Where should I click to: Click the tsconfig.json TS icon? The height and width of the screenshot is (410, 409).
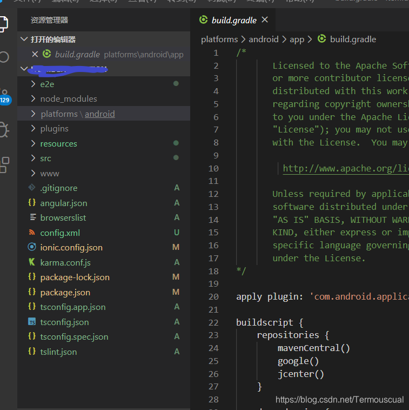tap(32, 322)
